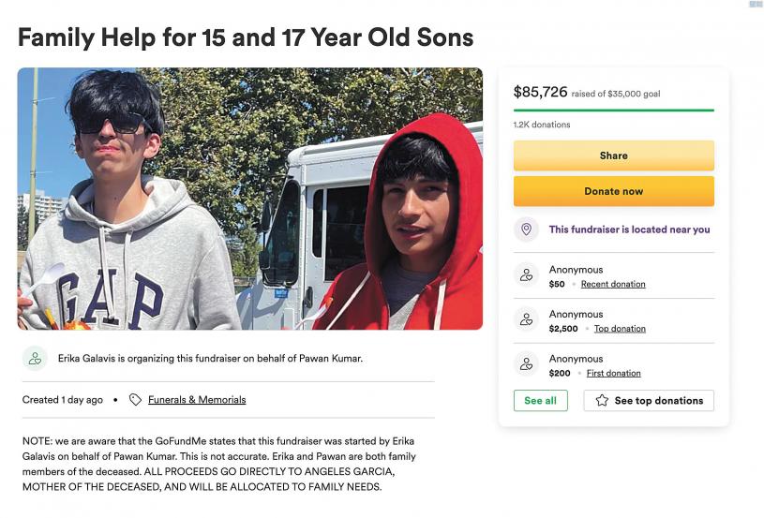Click the tag icon next to Funerals & Memorials
Image resolution: width=764 pixels, height=518 pixels.
click(135, 400)
